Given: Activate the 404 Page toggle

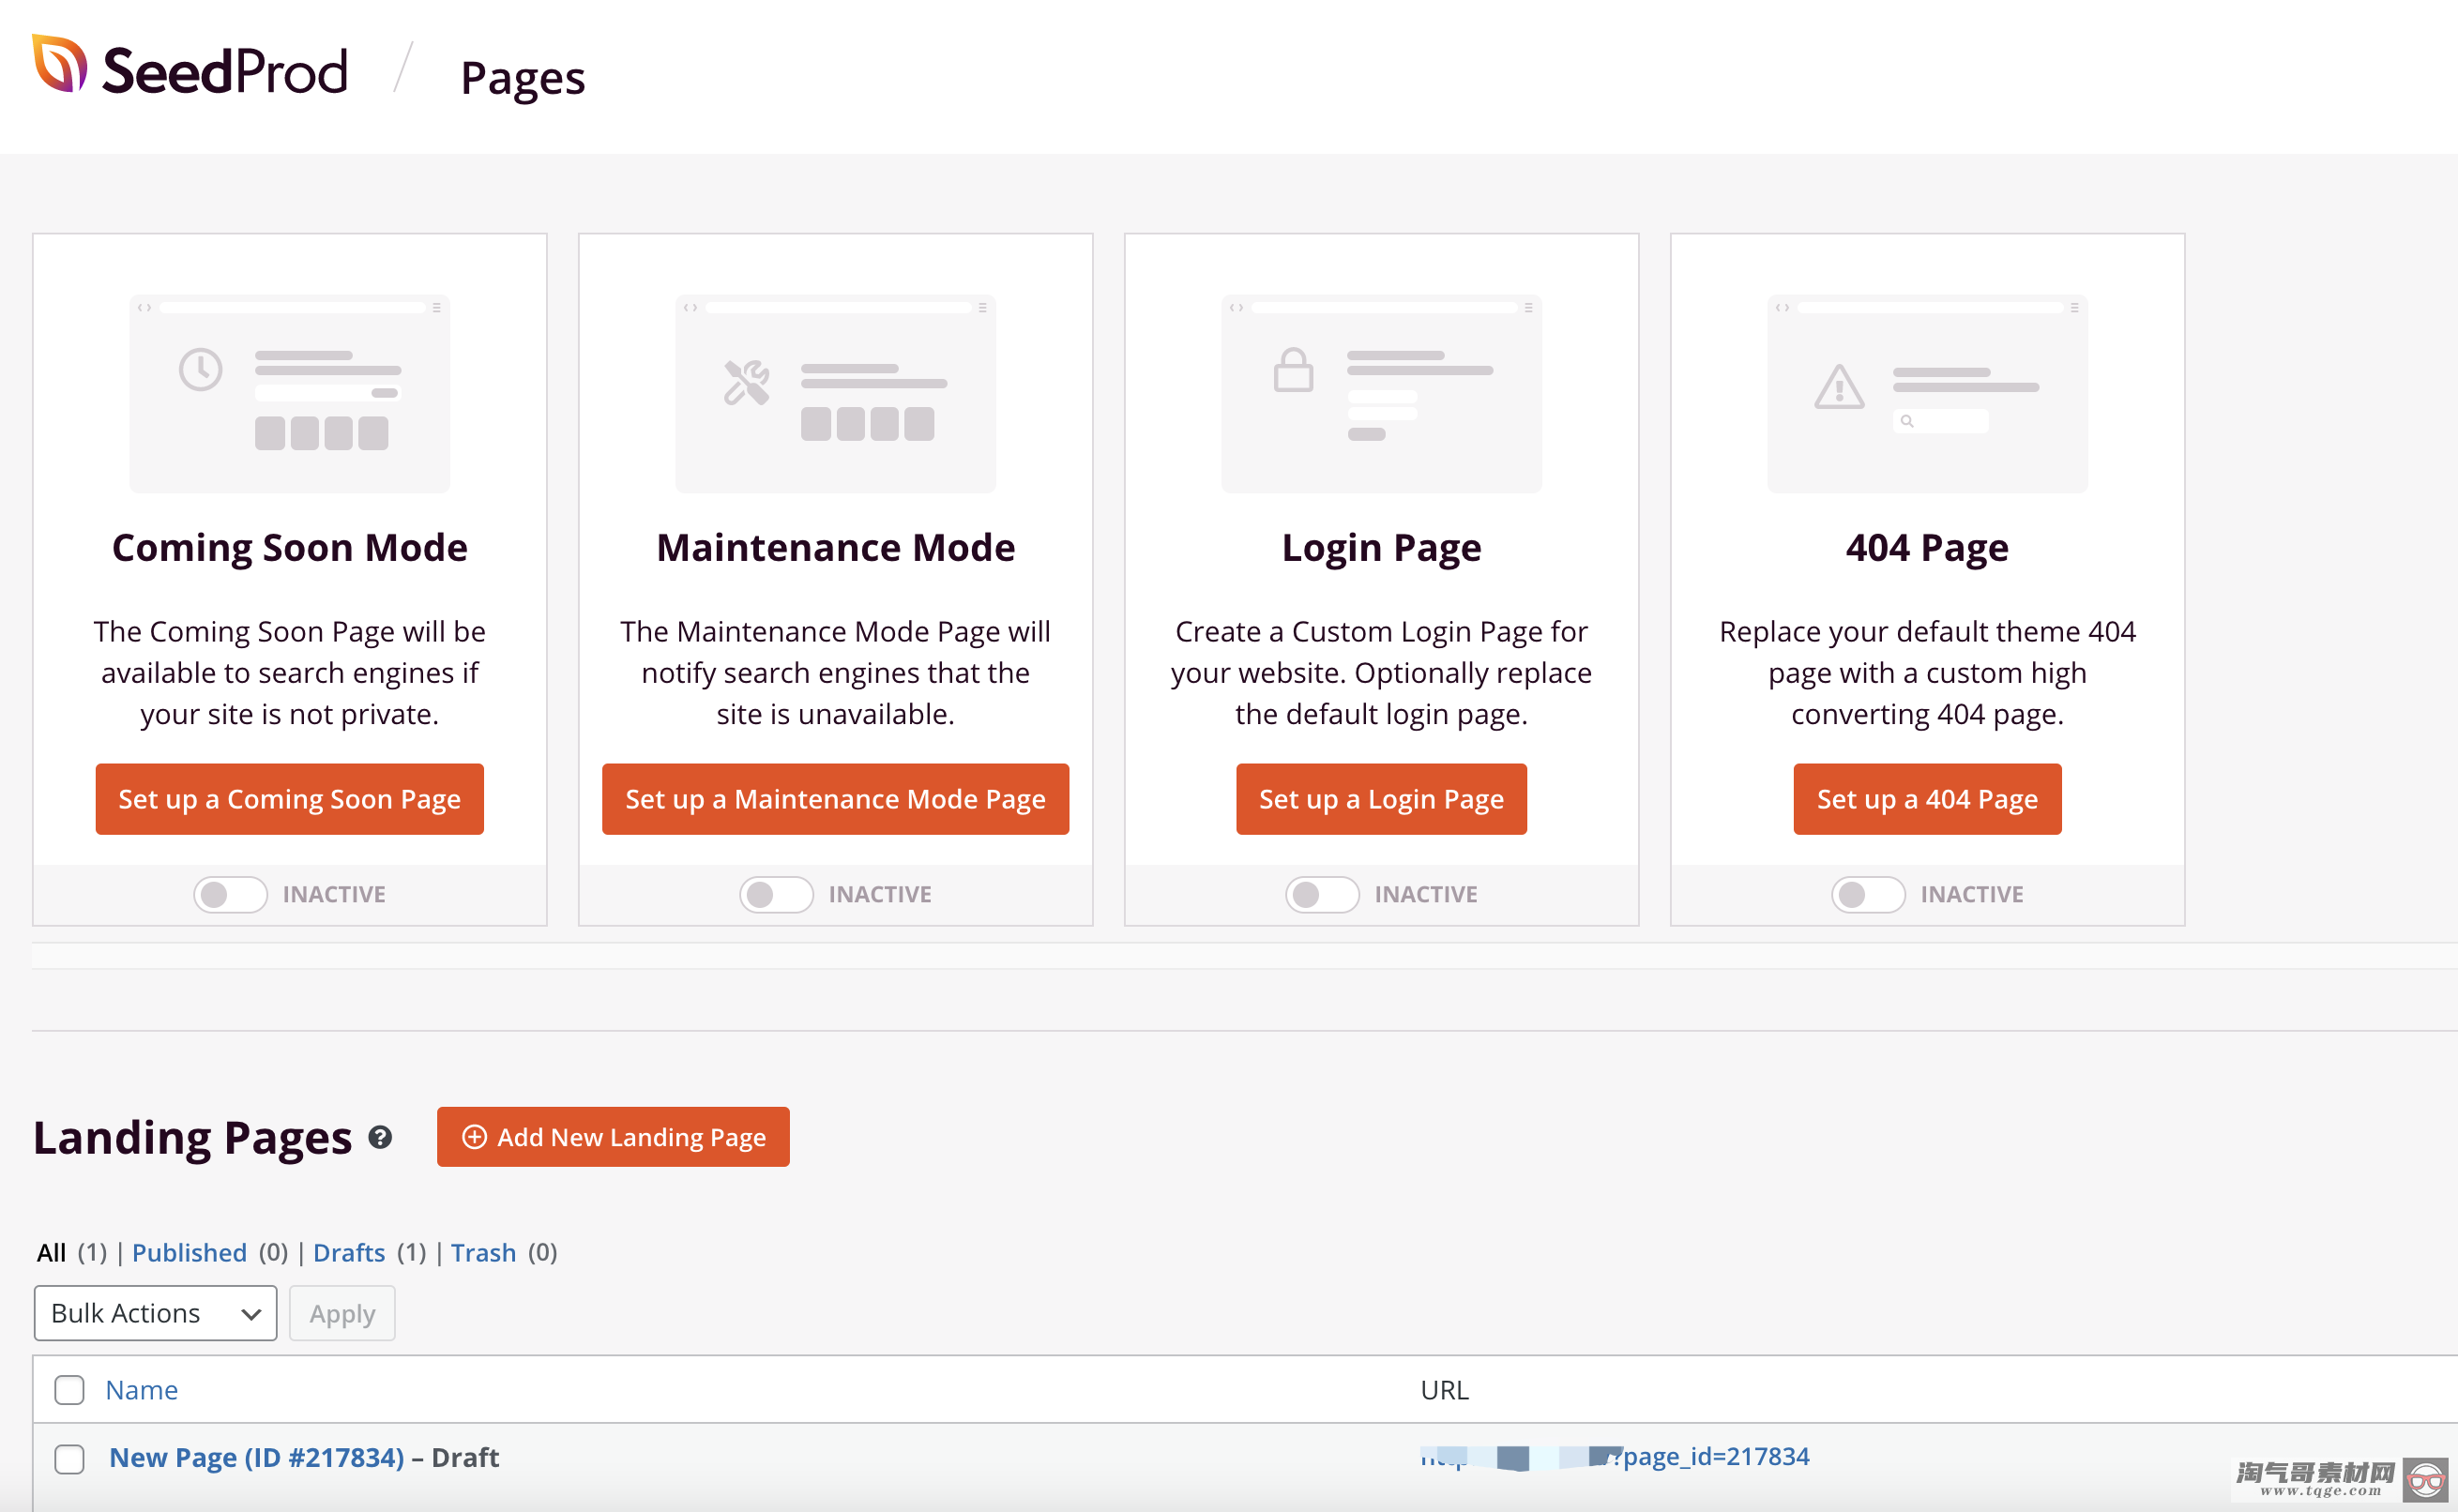Looking at the screenshot, I should click(1868, 894).
